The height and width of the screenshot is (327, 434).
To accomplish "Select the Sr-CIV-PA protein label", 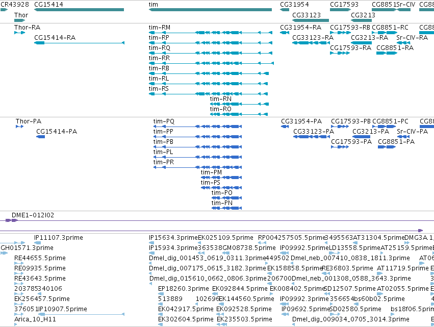I will coord(413,132).
